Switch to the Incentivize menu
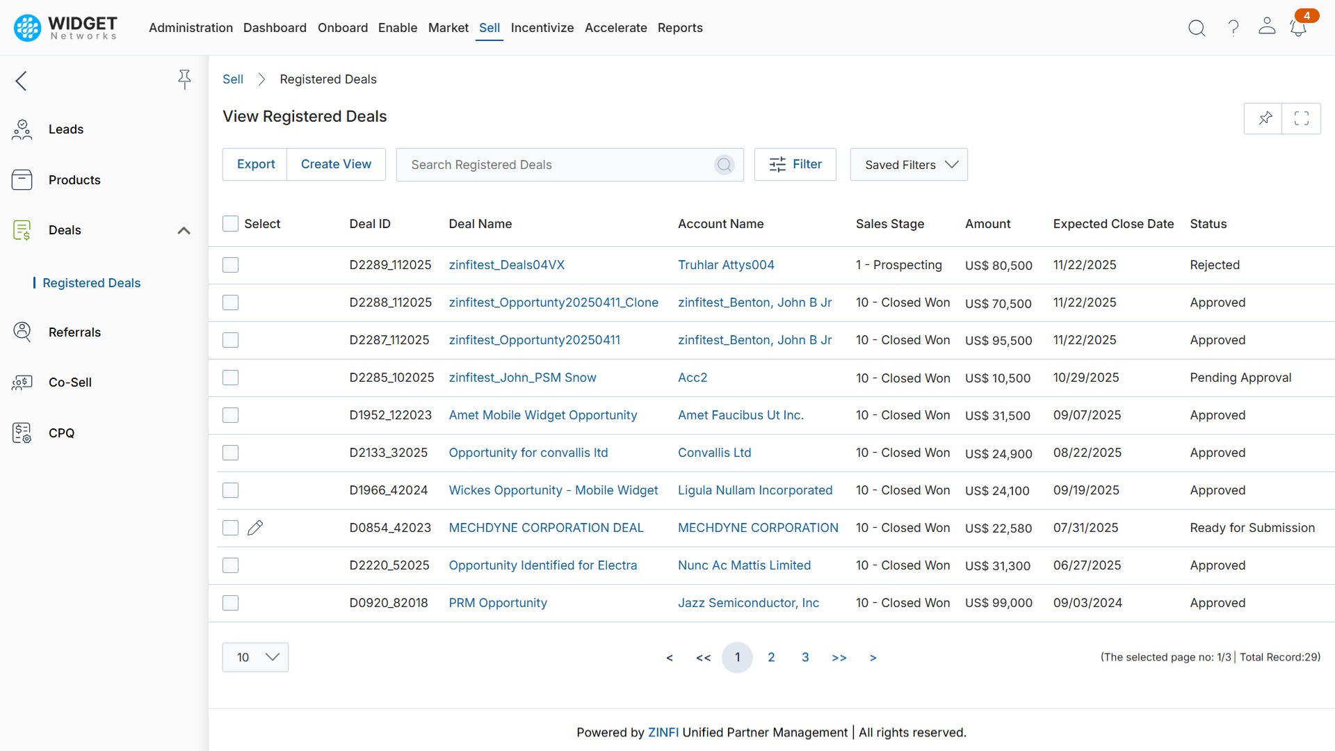 tap(542, 28)
